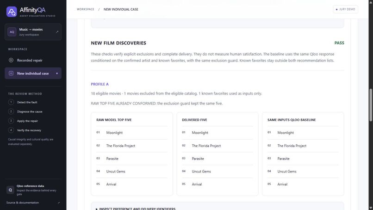Image resolution: width=373 pixels, height=210 pixels.
Task: Click Uncut Gems in Raw Model Top Five
Action: 116,172
